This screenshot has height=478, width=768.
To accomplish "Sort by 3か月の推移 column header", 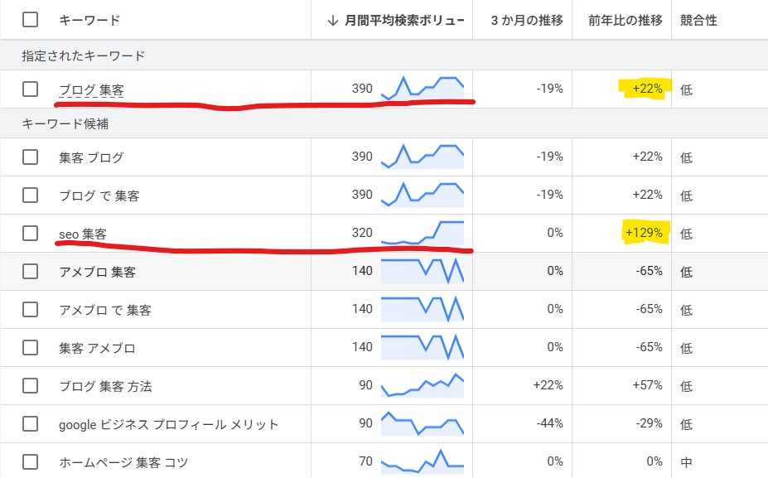I will point(526,21).
